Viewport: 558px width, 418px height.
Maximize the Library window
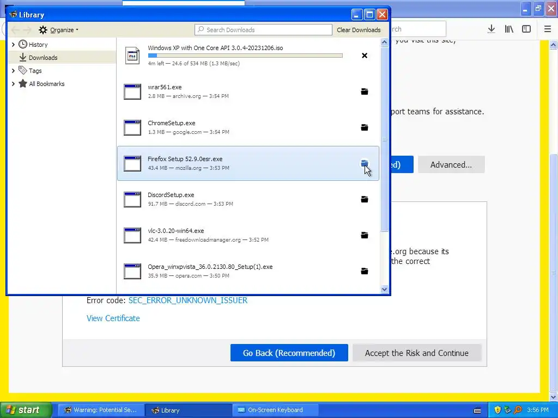[x=369, y=15]
